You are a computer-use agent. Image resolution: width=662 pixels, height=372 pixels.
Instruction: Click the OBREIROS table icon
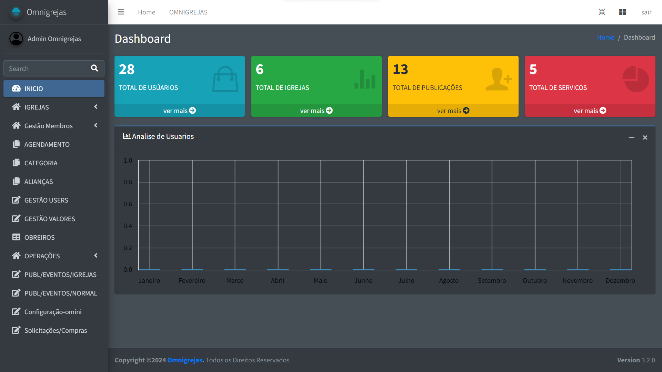pyautogui.click(x=16, y=237)
